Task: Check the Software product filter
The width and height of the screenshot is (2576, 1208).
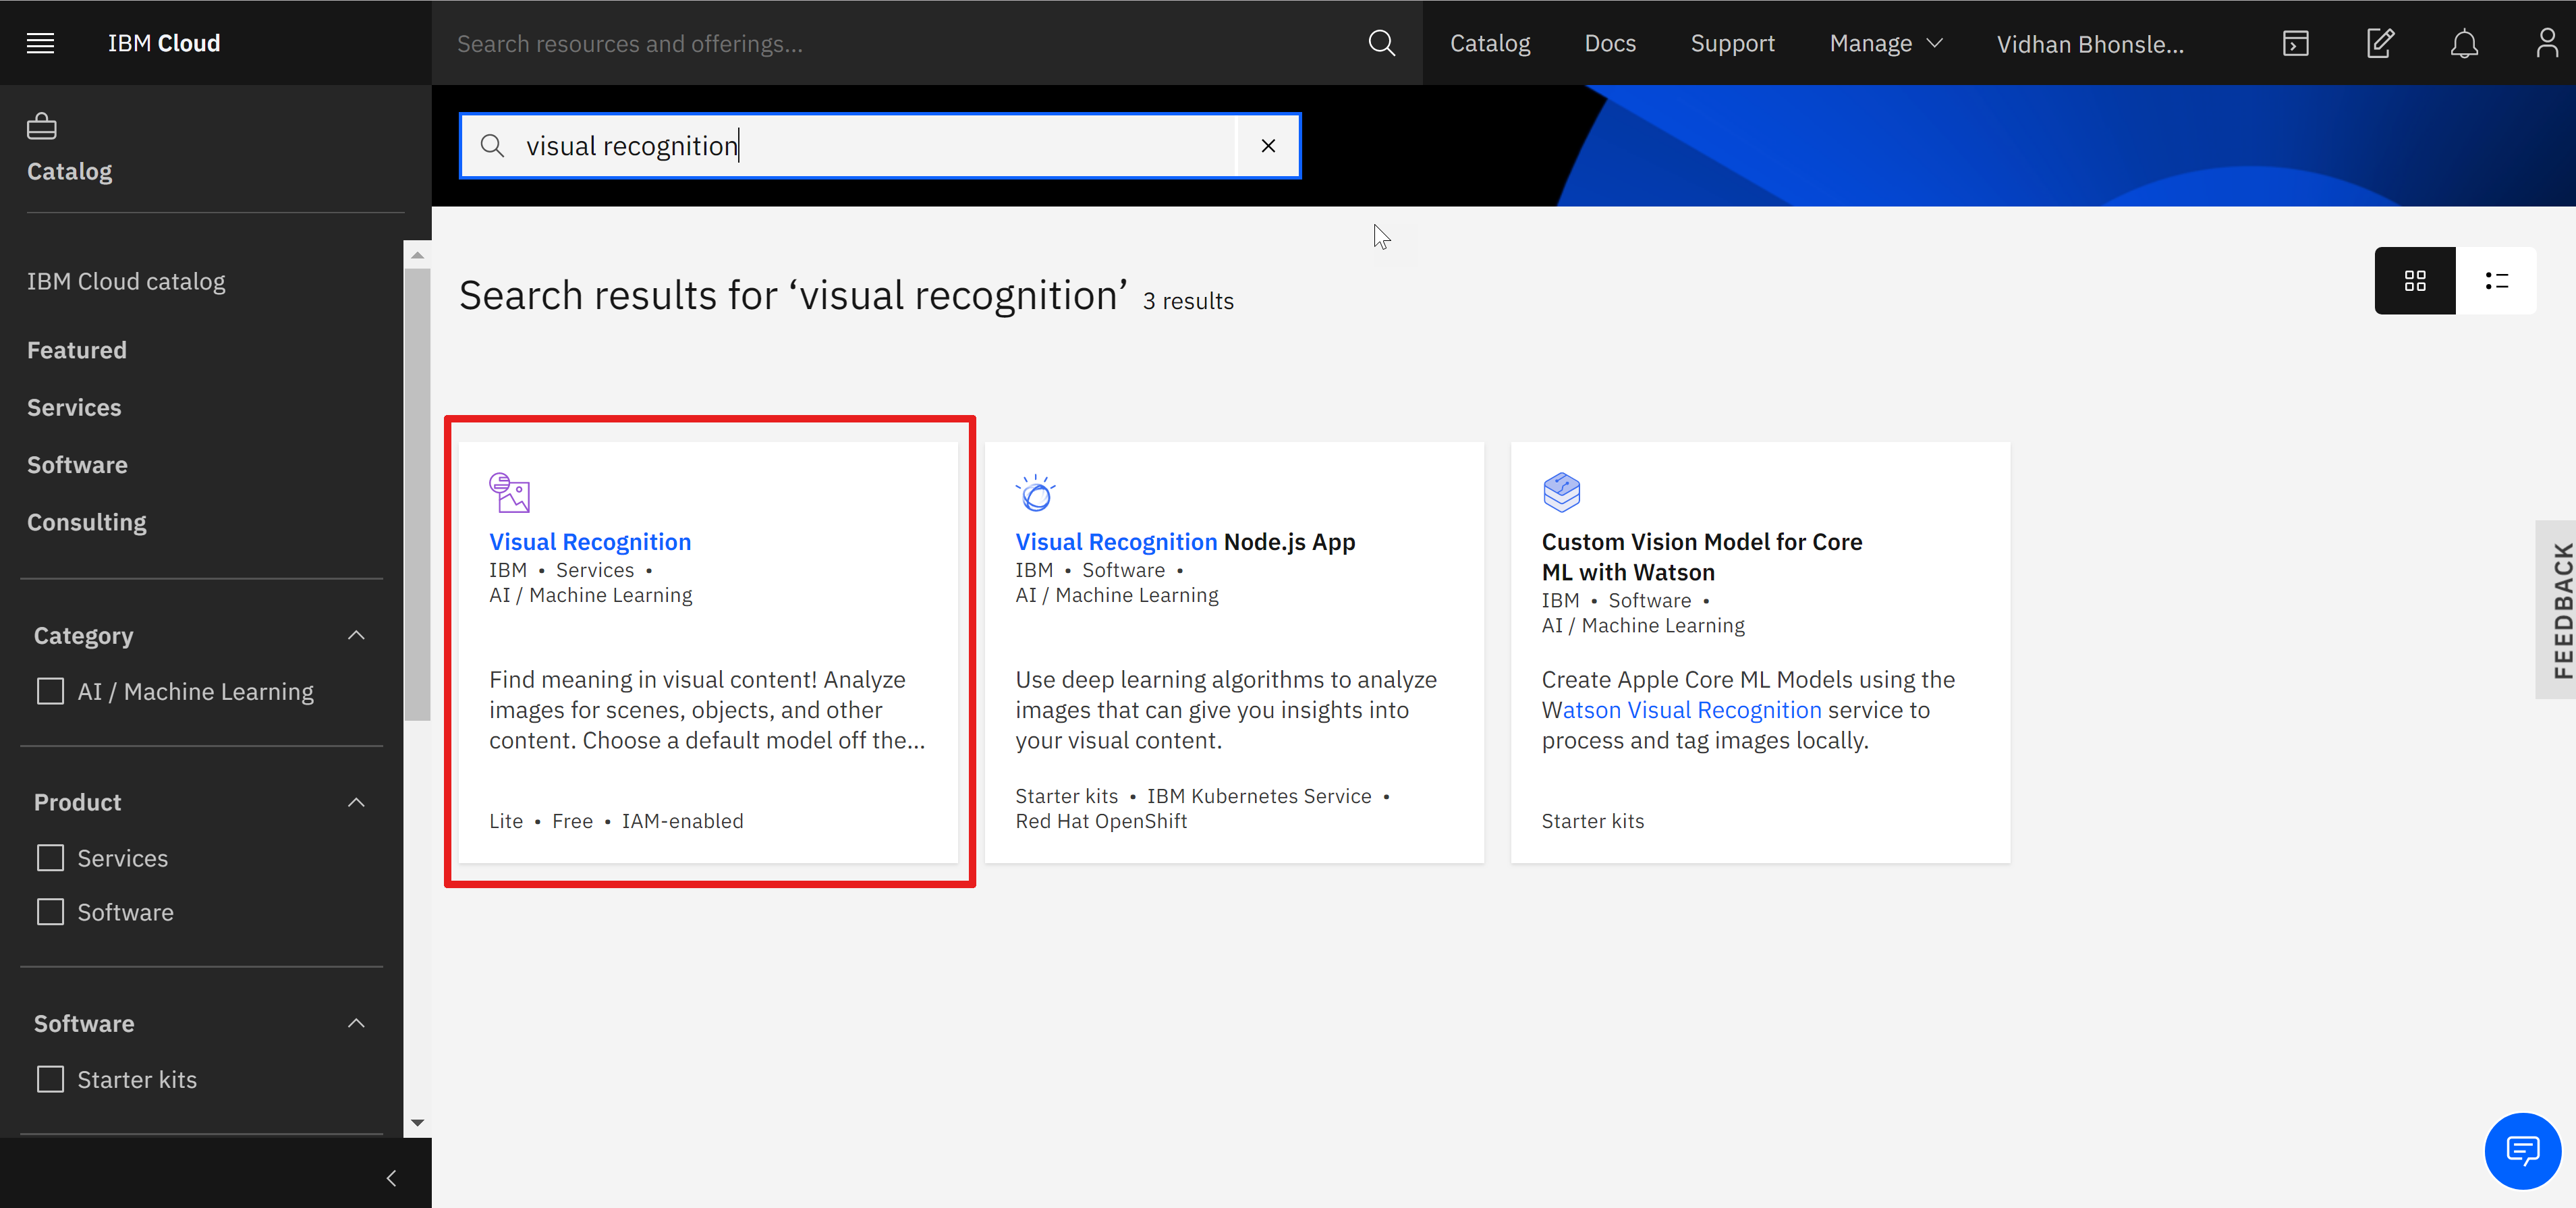Action: coord(50,912)
